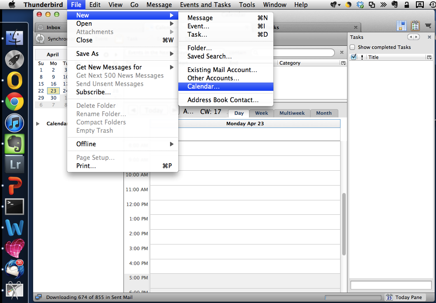Viewport: 436px width, 303px height.
Task: Click the Time Machine menu bar icon
Action: tap(433, 4)
